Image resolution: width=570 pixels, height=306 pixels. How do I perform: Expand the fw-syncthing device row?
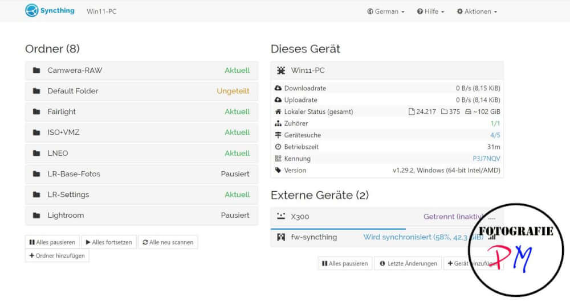coord(387,237)
